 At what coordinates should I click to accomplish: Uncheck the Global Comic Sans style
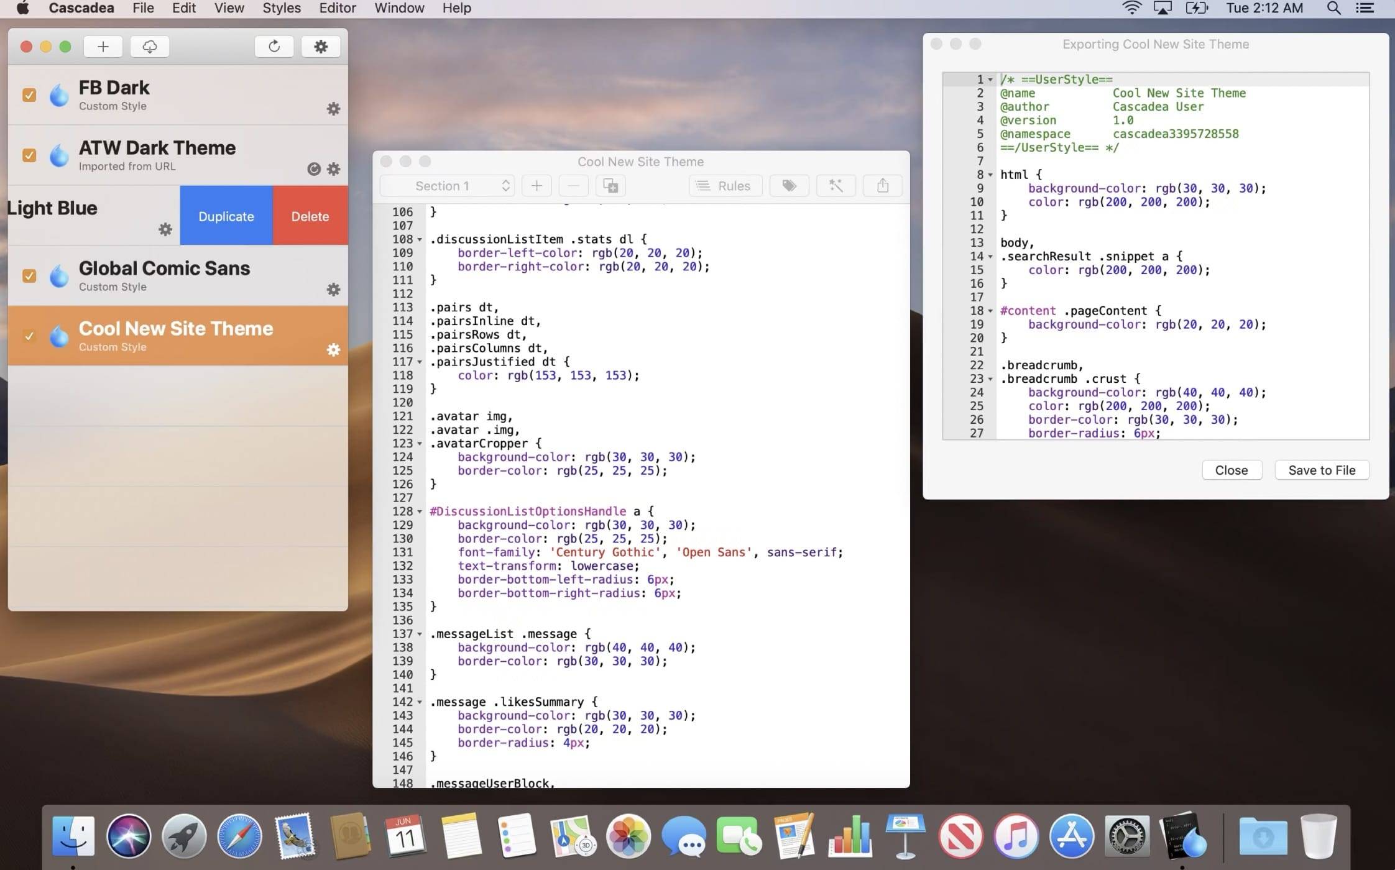29,276
